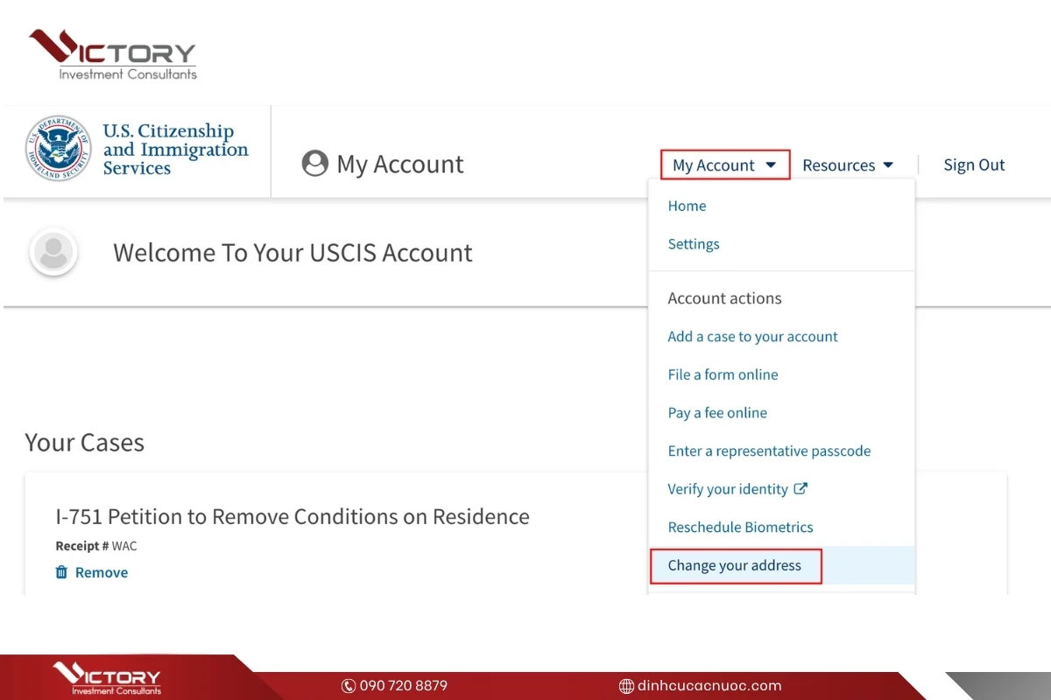
Task: Click File a form online
Action: coord(723,374)
